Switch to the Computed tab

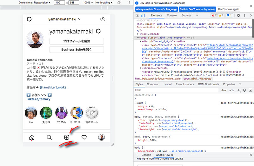click(x=153, y=84)
